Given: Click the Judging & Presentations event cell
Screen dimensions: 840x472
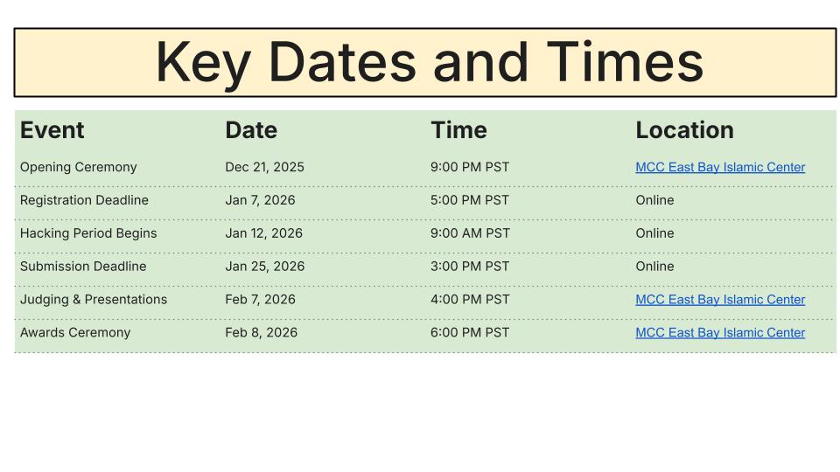Looking at the screenshot, I should [94, 300].
